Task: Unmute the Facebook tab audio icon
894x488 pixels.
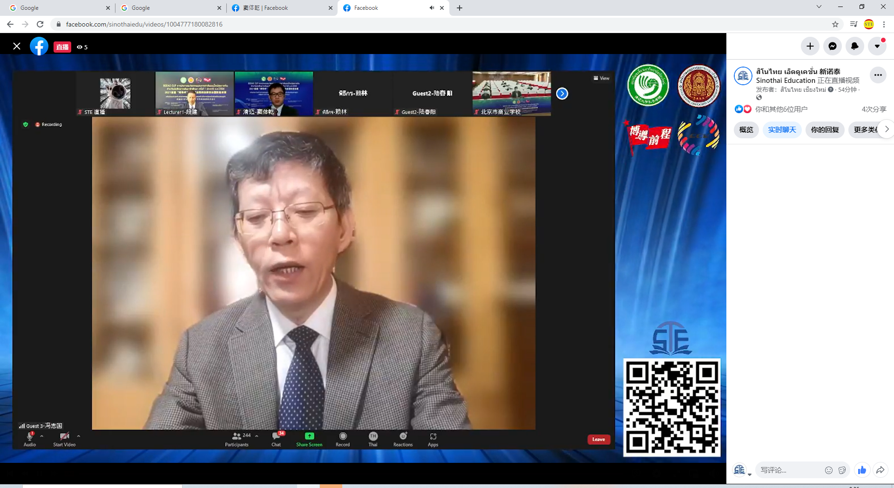Action: (x=432, y=8)
